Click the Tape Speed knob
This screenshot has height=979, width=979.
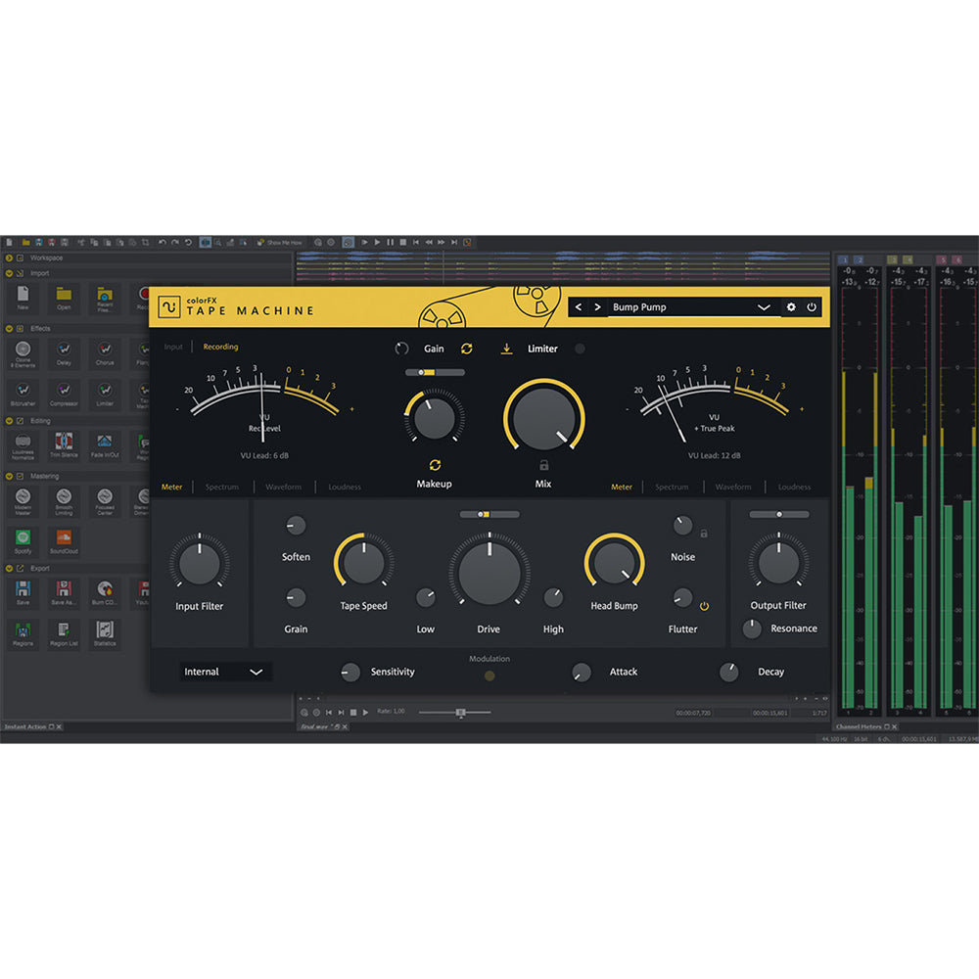364,562
